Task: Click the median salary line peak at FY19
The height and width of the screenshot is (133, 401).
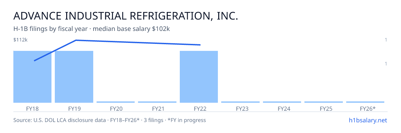Action: point(76,40)
